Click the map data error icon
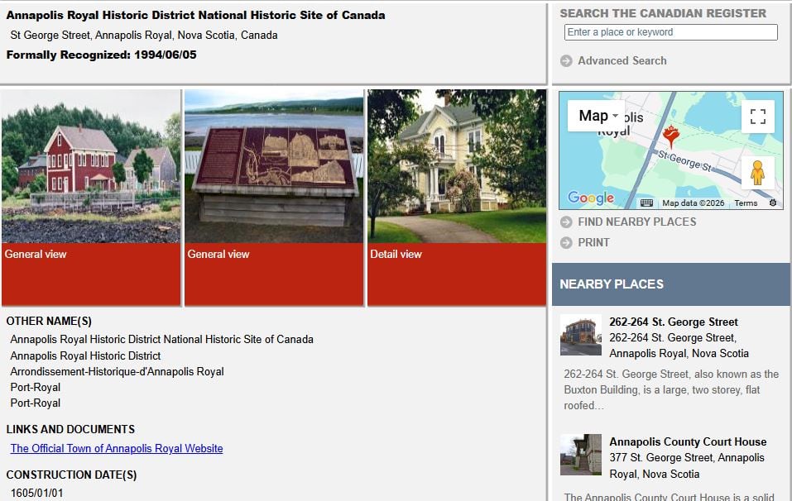Image resolution: width=792 pixels, height=501 pixels. [773, 203]
